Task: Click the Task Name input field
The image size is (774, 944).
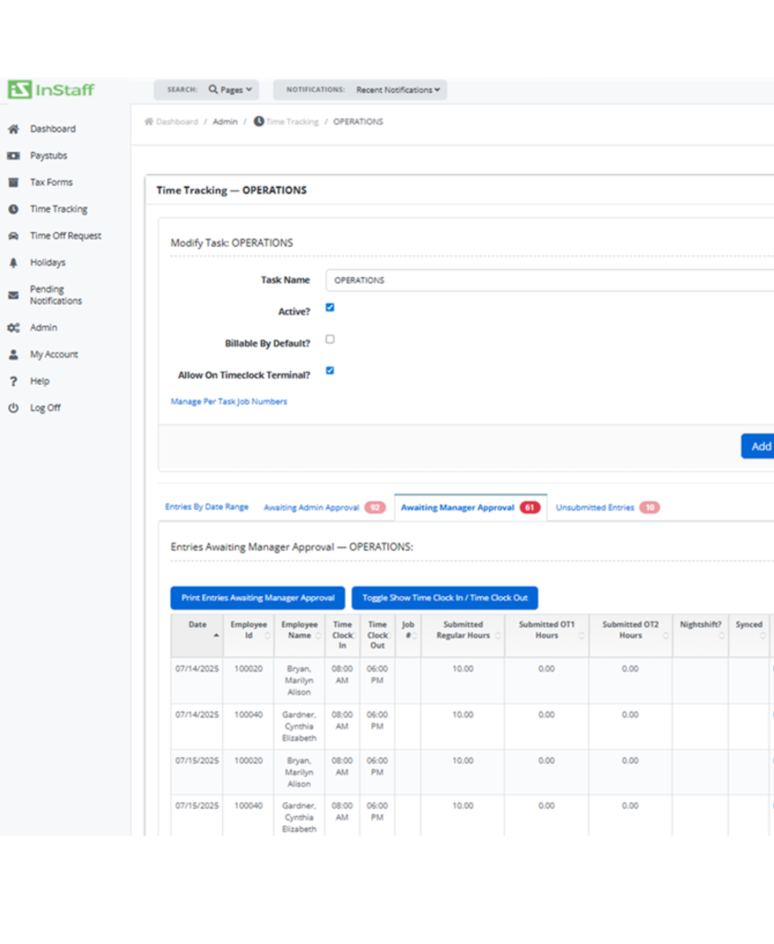Action: click(550, 281)
